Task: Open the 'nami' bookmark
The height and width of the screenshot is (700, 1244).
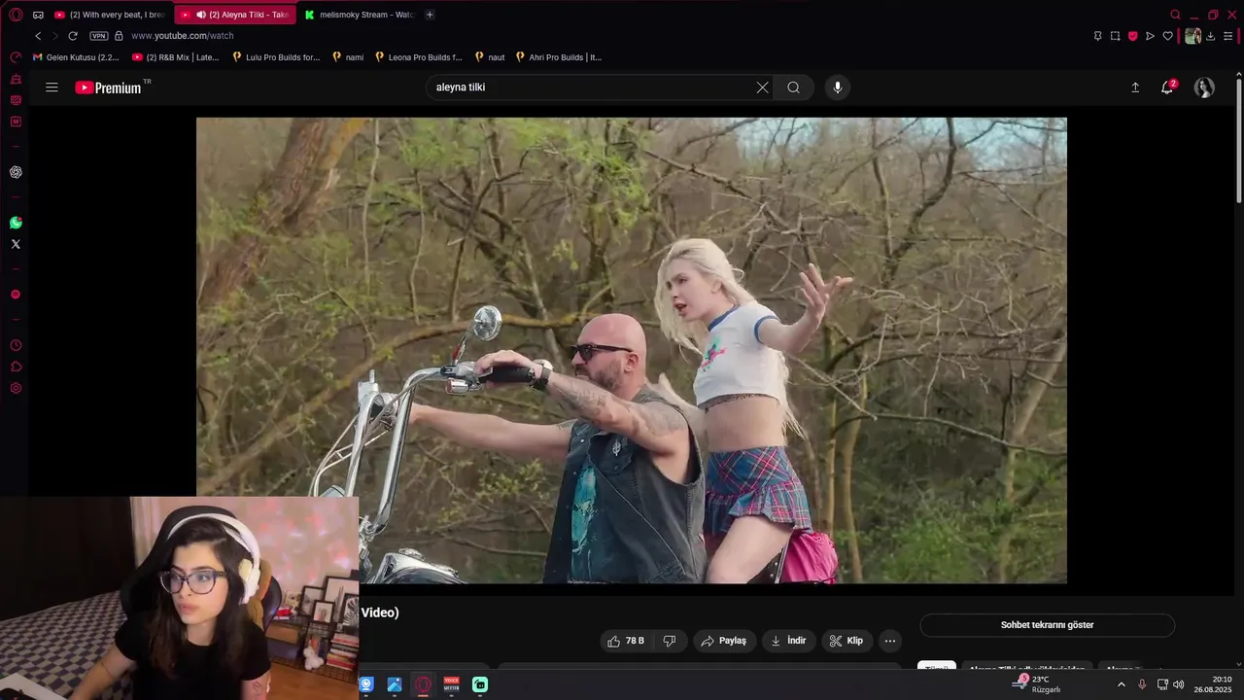Action: coord(348,57)
